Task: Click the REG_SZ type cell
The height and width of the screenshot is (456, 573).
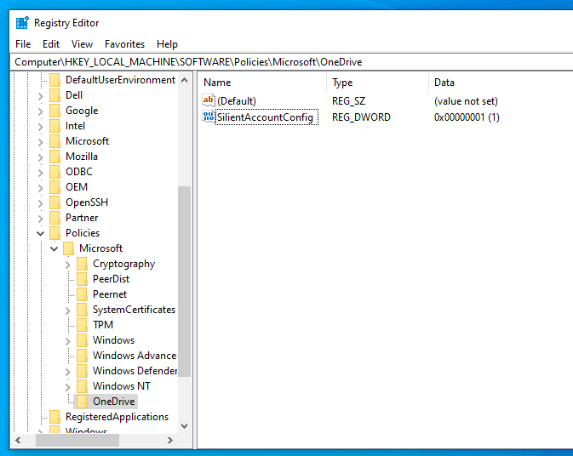Action: point(348,101)
